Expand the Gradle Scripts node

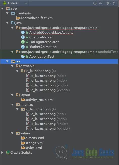pos(2,152)
